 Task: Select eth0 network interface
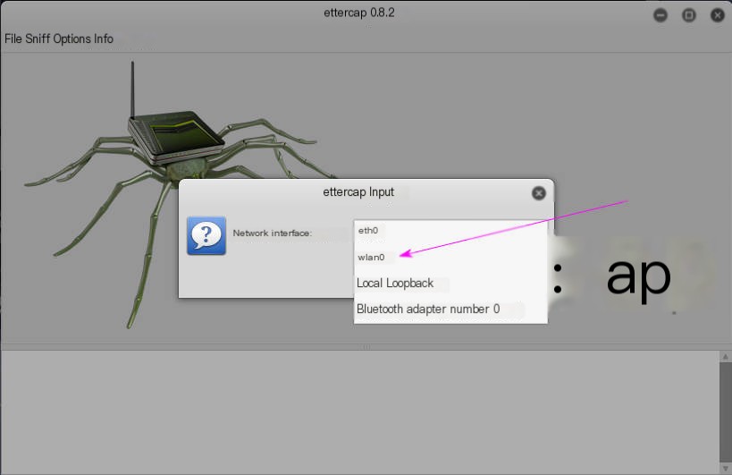(x=450, y=230)
